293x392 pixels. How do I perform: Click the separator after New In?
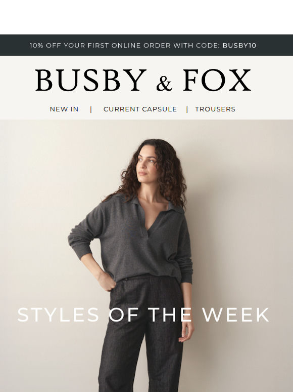click(x=91, y=109)
